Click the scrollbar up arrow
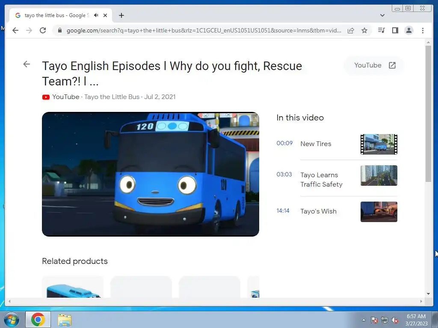This screenshot has height=328, width=438. [x=428, y=42]
